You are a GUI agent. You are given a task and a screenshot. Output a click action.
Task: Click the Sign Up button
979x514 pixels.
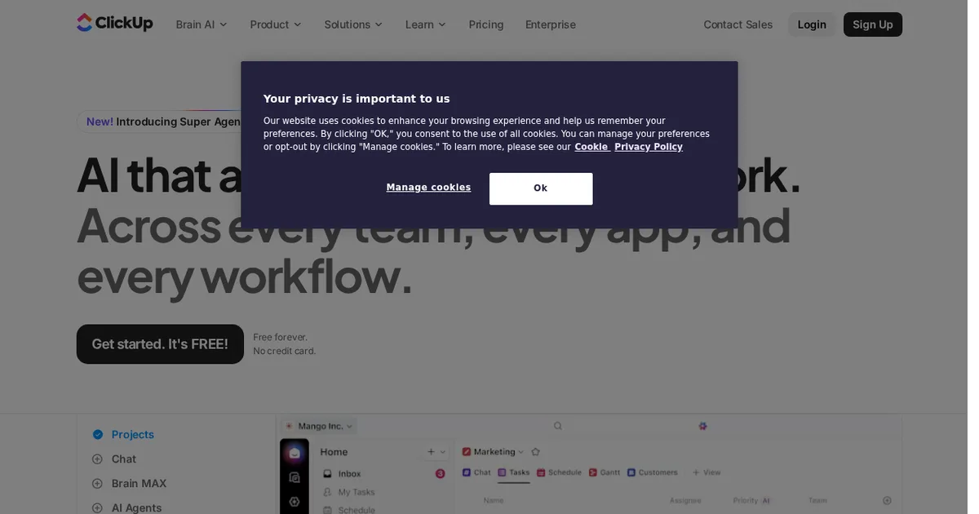[x=873, y=24]
